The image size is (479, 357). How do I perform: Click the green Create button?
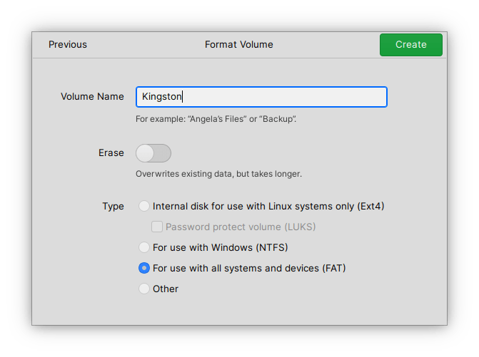pos(411,45)
